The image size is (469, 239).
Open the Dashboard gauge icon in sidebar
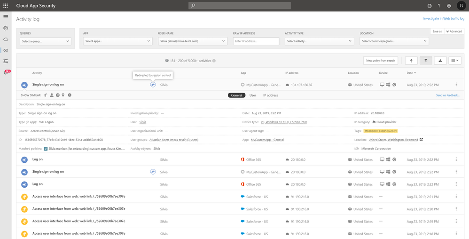(x=6, y=28)
